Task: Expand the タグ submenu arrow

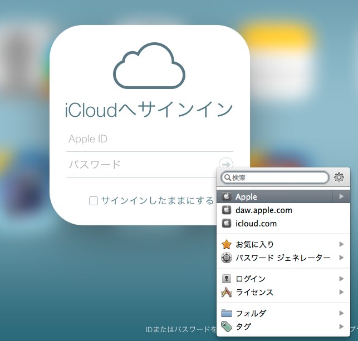Action: (341, 327)
